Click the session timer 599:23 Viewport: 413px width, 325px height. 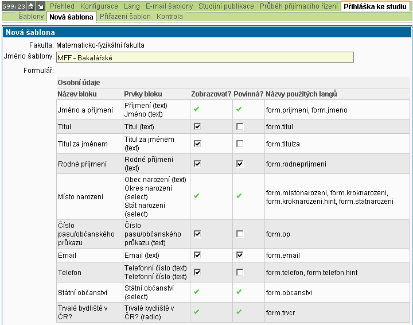point(13,6)
